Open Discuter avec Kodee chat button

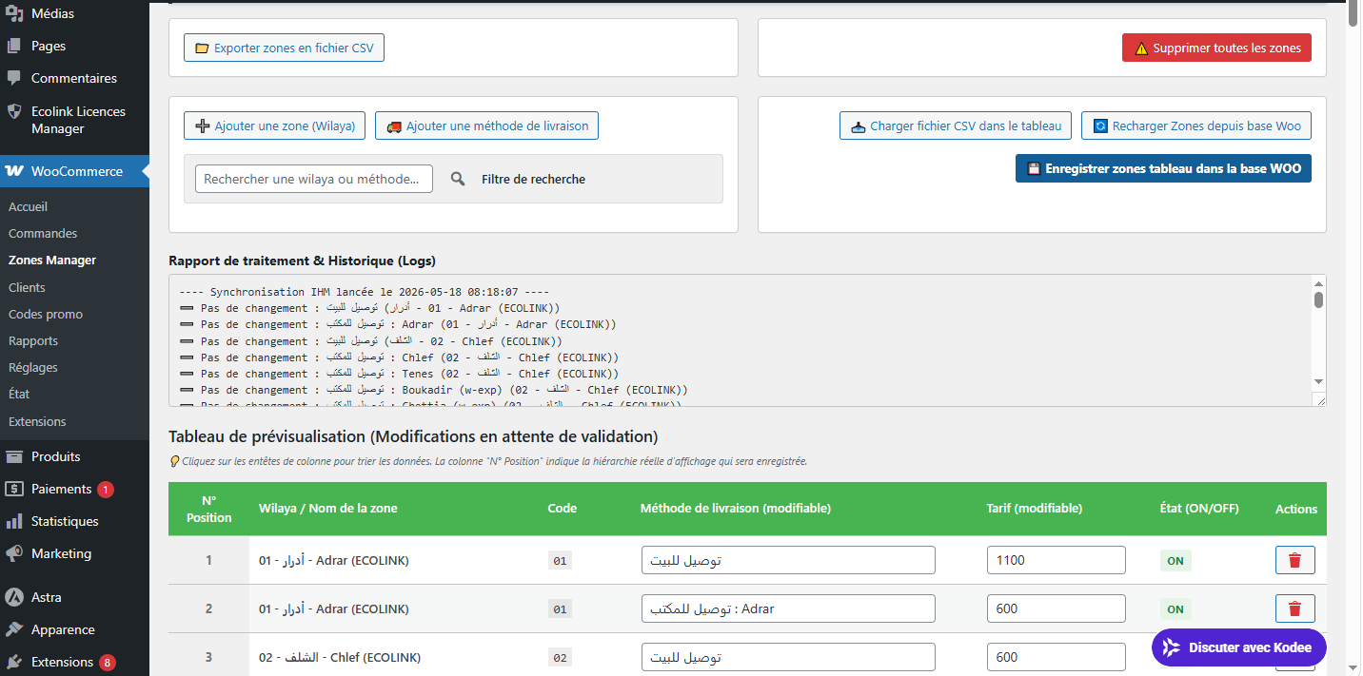pos(1238,647)
